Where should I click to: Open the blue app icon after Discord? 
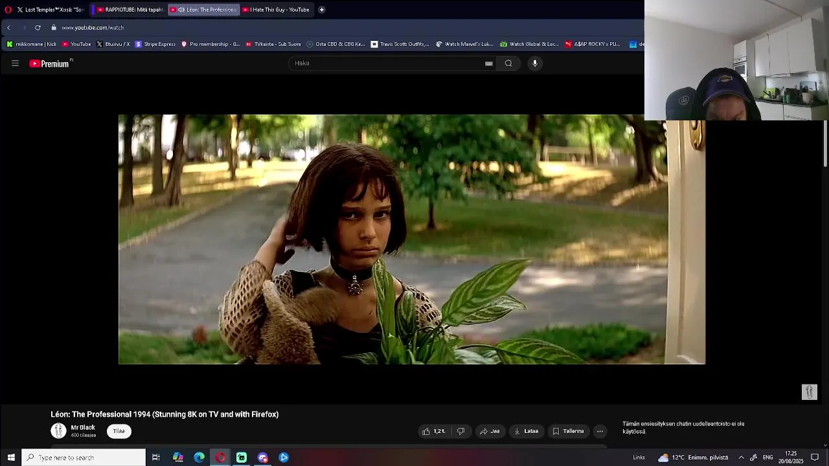point(284,458)
